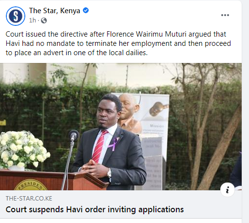Open the THE-STAR.CO.KE domain link
The width and height of the screenshot is (249, 223).
coord(29,199)
